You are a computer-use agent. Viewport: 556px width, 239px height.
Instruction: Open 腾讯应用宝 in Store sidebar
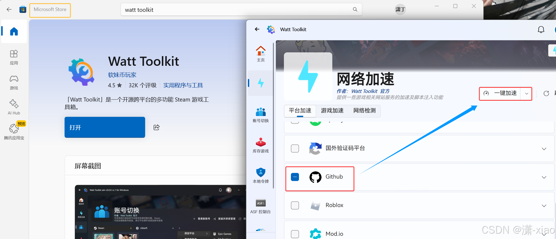click(14, 131)
